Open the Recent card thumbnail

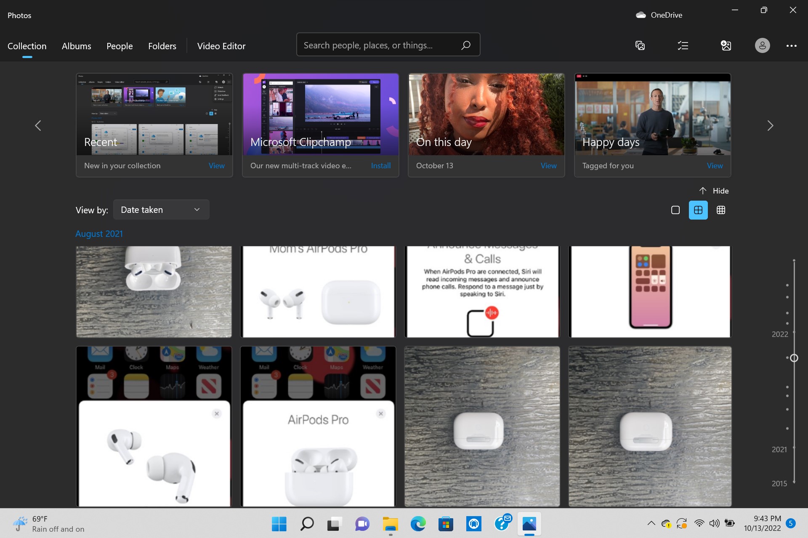(154, 114)
